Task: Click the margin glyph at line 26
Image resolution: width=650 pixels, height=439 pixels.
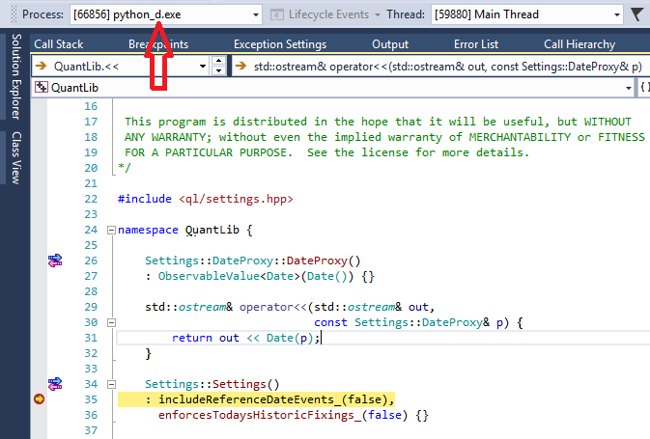Action: click(54, 261)
